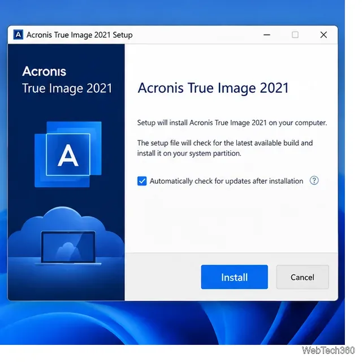Click 'True Image 2021' sidebar text
The width and height of the screenshot is (363, 363).
[x=67, y=89]
